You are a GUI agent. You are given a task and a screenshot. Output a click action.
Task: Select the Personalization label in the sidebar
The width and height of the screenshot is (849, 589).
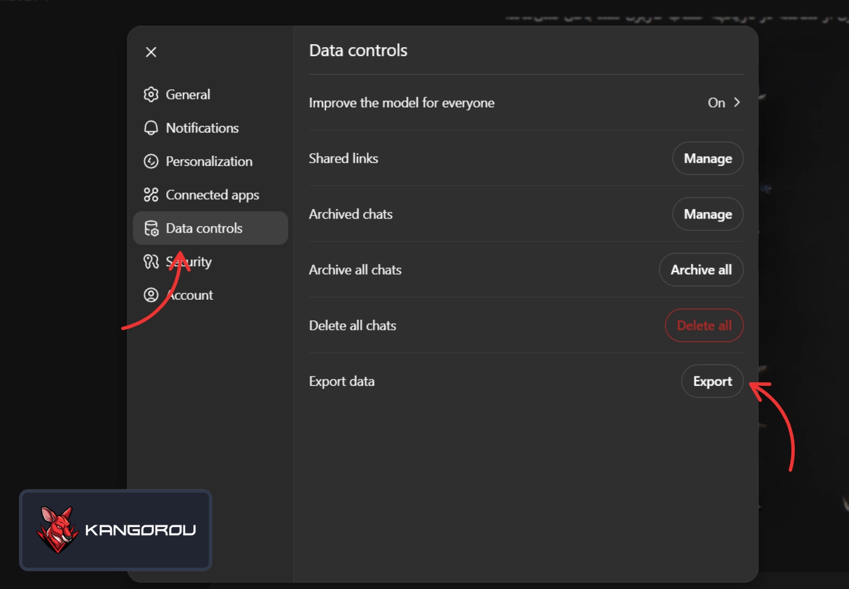coord(209,161)
